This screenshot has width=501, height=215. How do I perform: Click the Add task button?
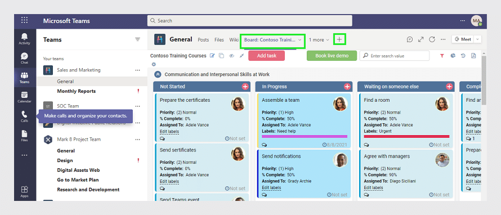(266, 56)
